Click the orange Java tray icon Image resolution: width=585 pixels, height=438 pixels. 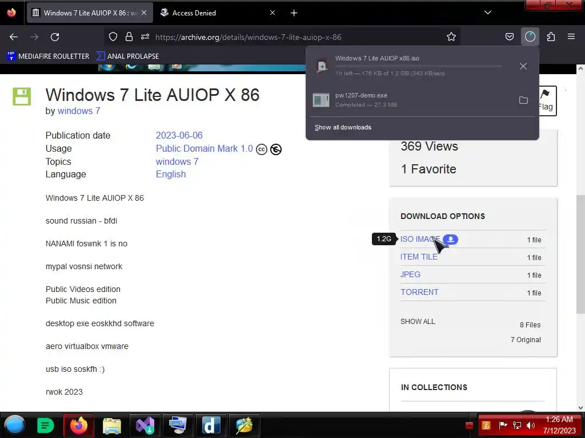click(x=486, y=425)
